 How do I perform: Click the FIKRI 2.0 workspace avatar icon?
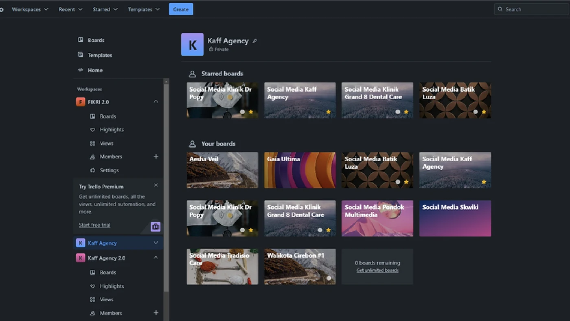(x=81, y=102)
